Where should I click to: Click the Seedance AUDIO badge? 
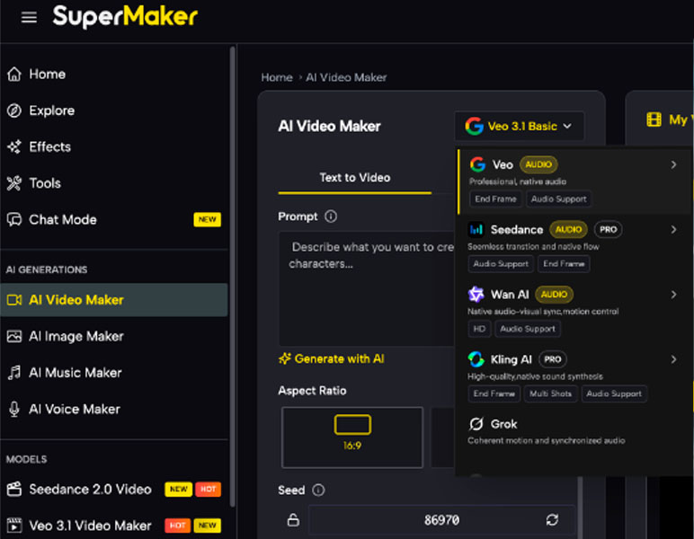568,229
